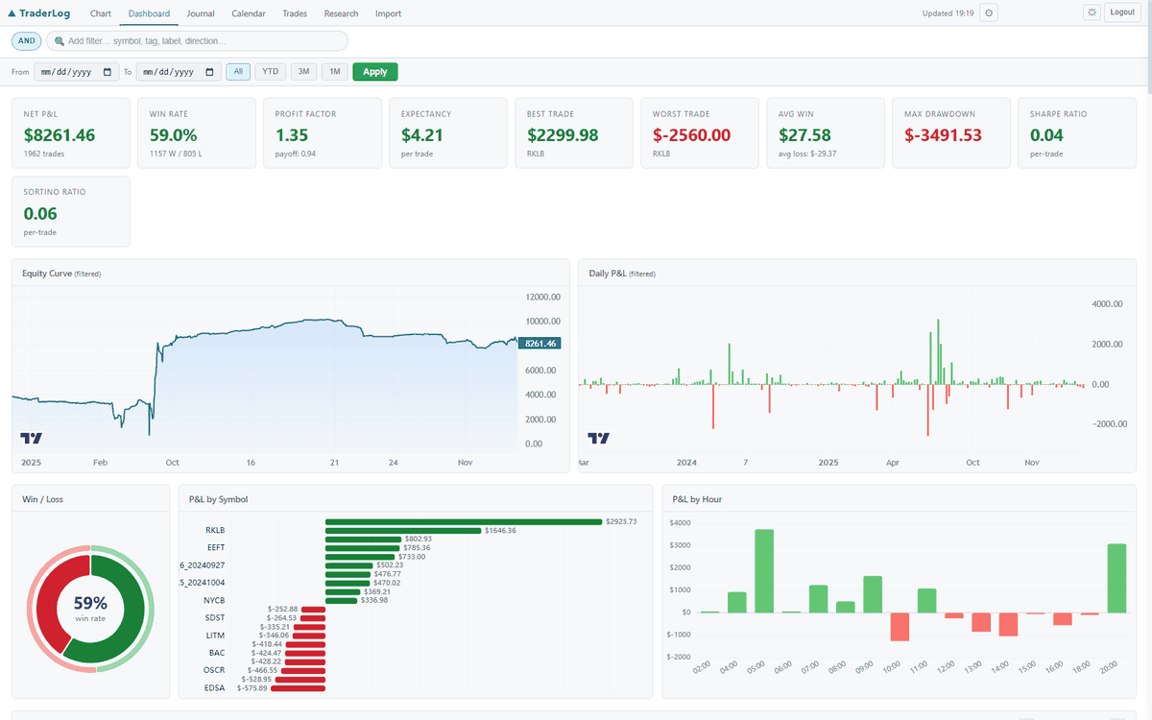1152x720 pixels.
Task: Enable the 3M time range filter
Action: click(303, 71)
